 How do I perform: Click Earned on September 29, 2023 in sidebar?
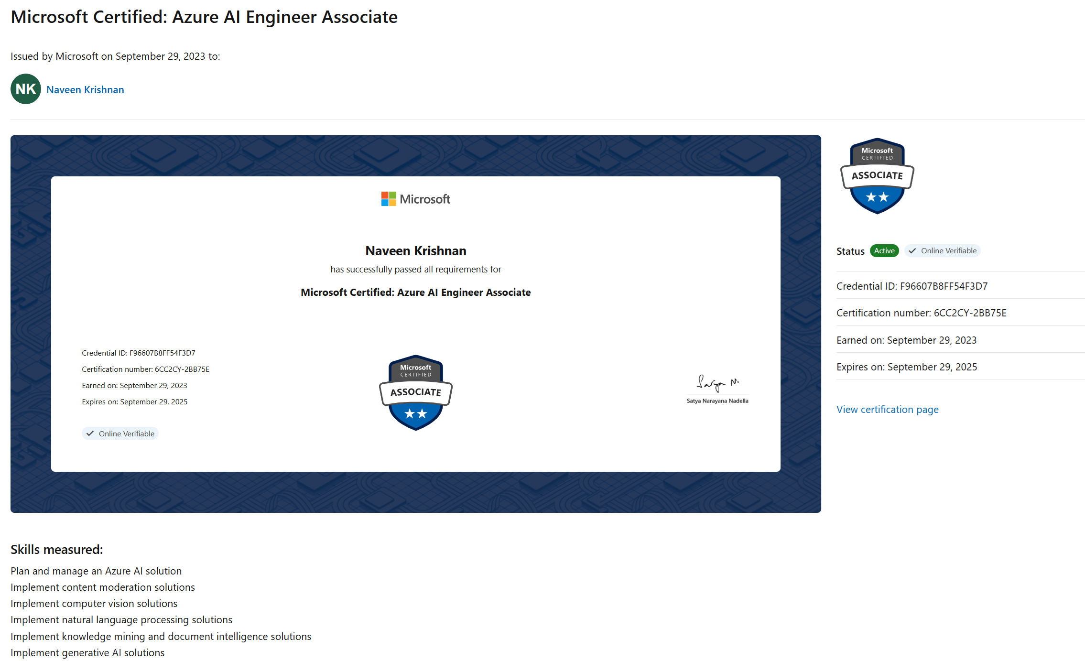coord(907,340)
